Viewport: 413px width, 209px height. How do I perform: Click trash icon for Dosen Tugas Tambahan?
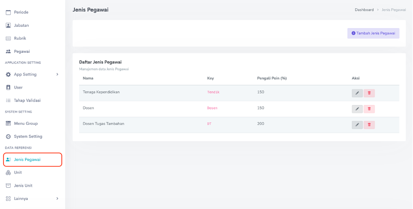[x=369, y=125]
